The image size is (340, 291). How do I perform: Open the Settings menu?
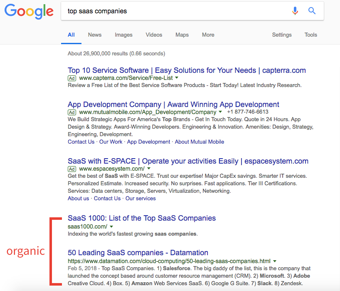point(282,35)
